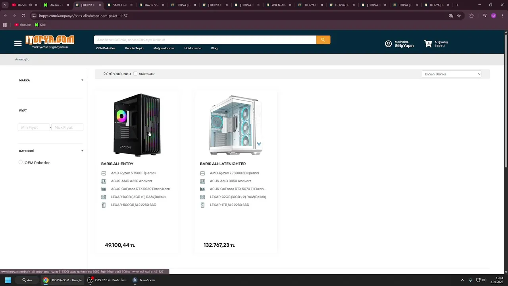The height and width of the screenshot is (286, 508).
Task: Open the new tab plus button
Action: (457, 5)
